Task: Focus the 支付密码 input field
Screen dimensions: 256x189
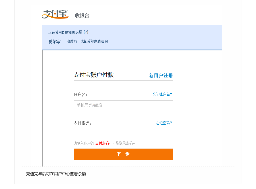Action: point(123,134)
